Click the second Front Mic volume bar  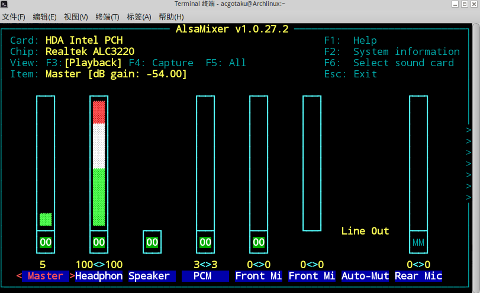pos(312,163)
